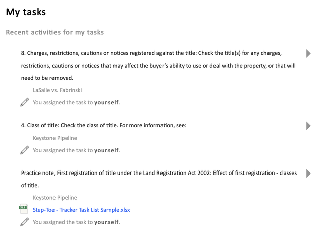Click the green XLS file icon
323x231 pixels.
tap(24, 209)
